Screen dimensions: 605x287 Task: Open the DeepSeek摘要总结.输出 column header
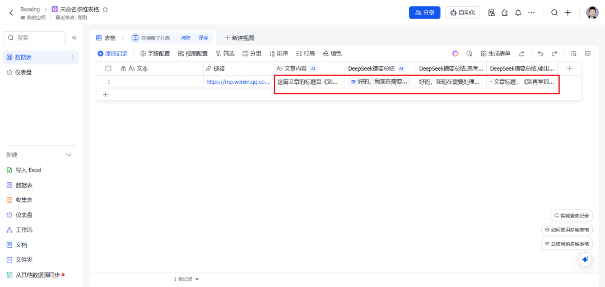tap(522, 68)
